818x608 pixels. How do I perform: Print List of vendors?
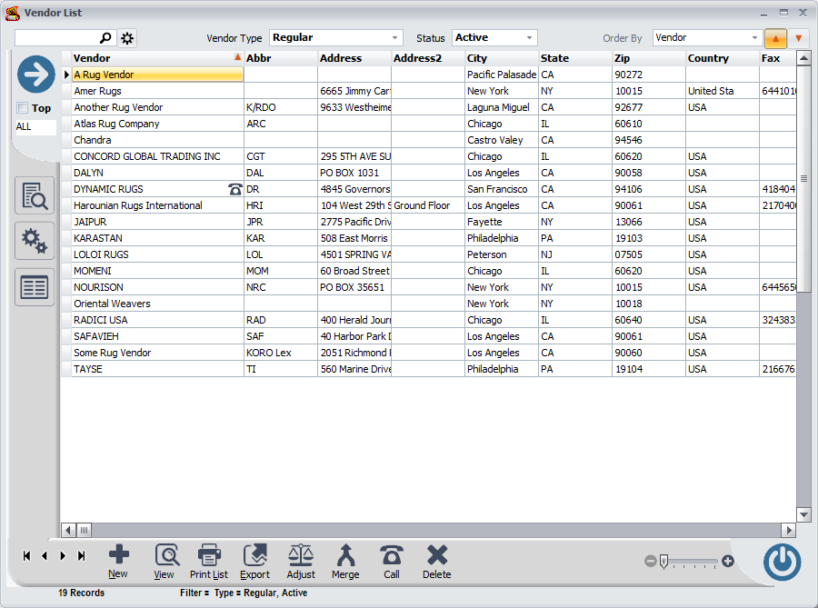209,562
